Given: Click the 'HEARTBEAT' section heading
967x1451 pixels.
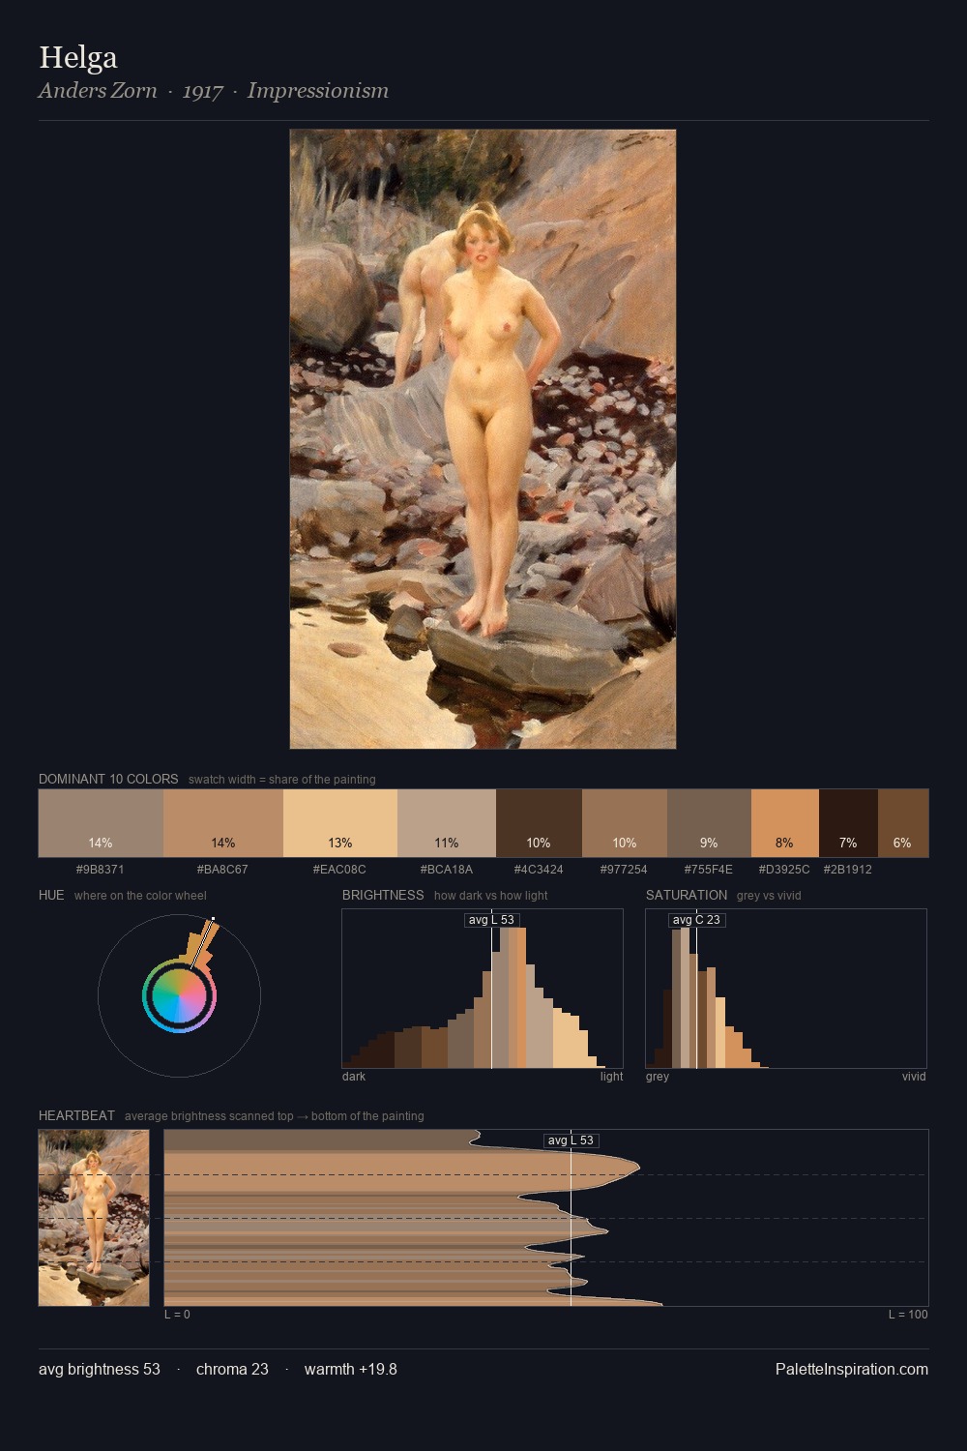Looking at the screenshot, I should [x=76, y=1115].
